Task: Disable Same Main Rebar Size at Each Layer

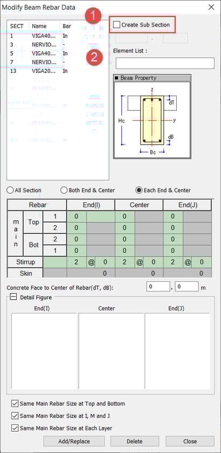Action: pos(15,428)
